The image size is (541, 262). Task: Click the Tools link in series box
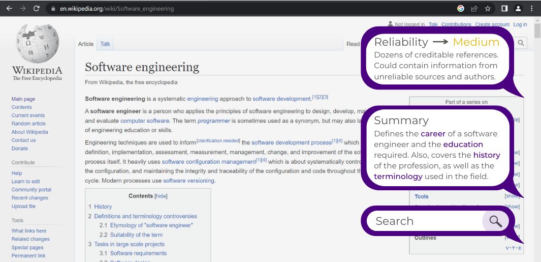421,196
